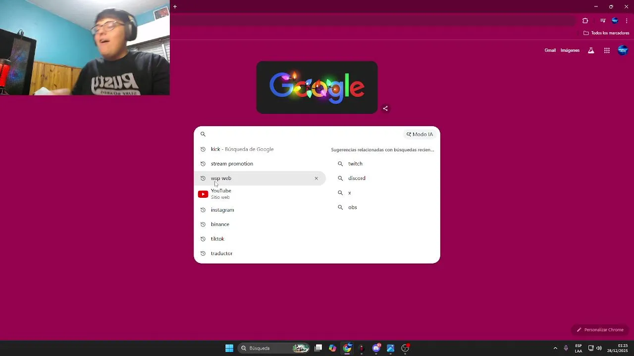This screenshot has width=634, height=356.
Task: Select the 'stream promotion' suggestion
Action: 260,164
